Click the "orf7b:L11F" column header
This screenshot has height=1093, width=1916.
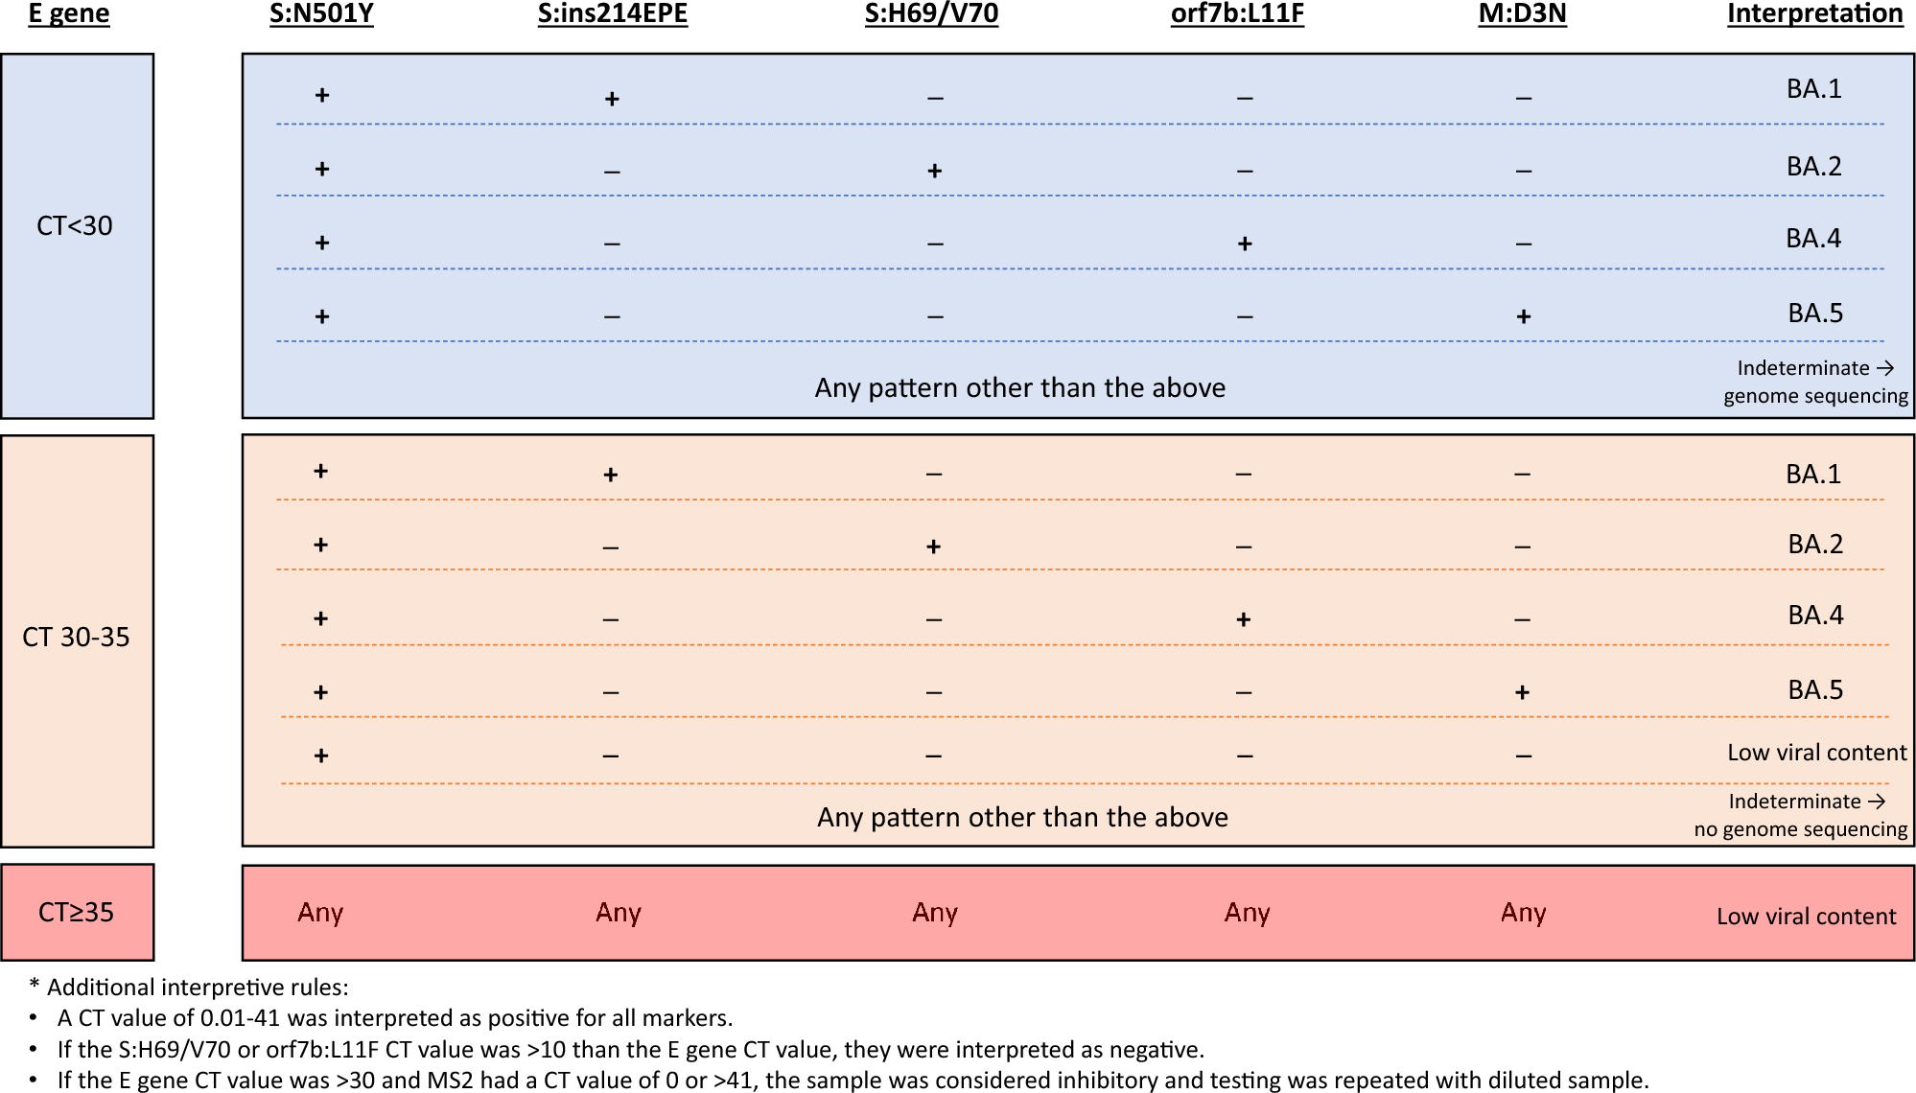click(x=1237, y=14)
